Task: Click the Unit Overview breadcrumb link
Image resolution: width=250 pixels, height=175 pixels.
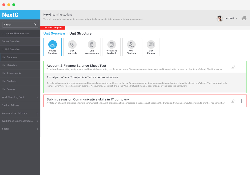Action: (54, 33)
